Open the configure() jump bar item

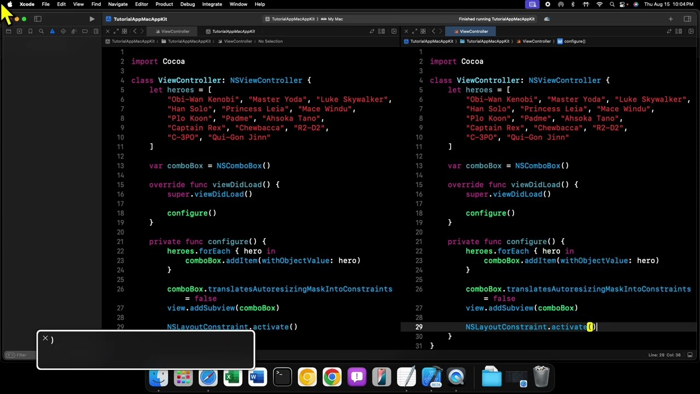(x=571, y=41)
